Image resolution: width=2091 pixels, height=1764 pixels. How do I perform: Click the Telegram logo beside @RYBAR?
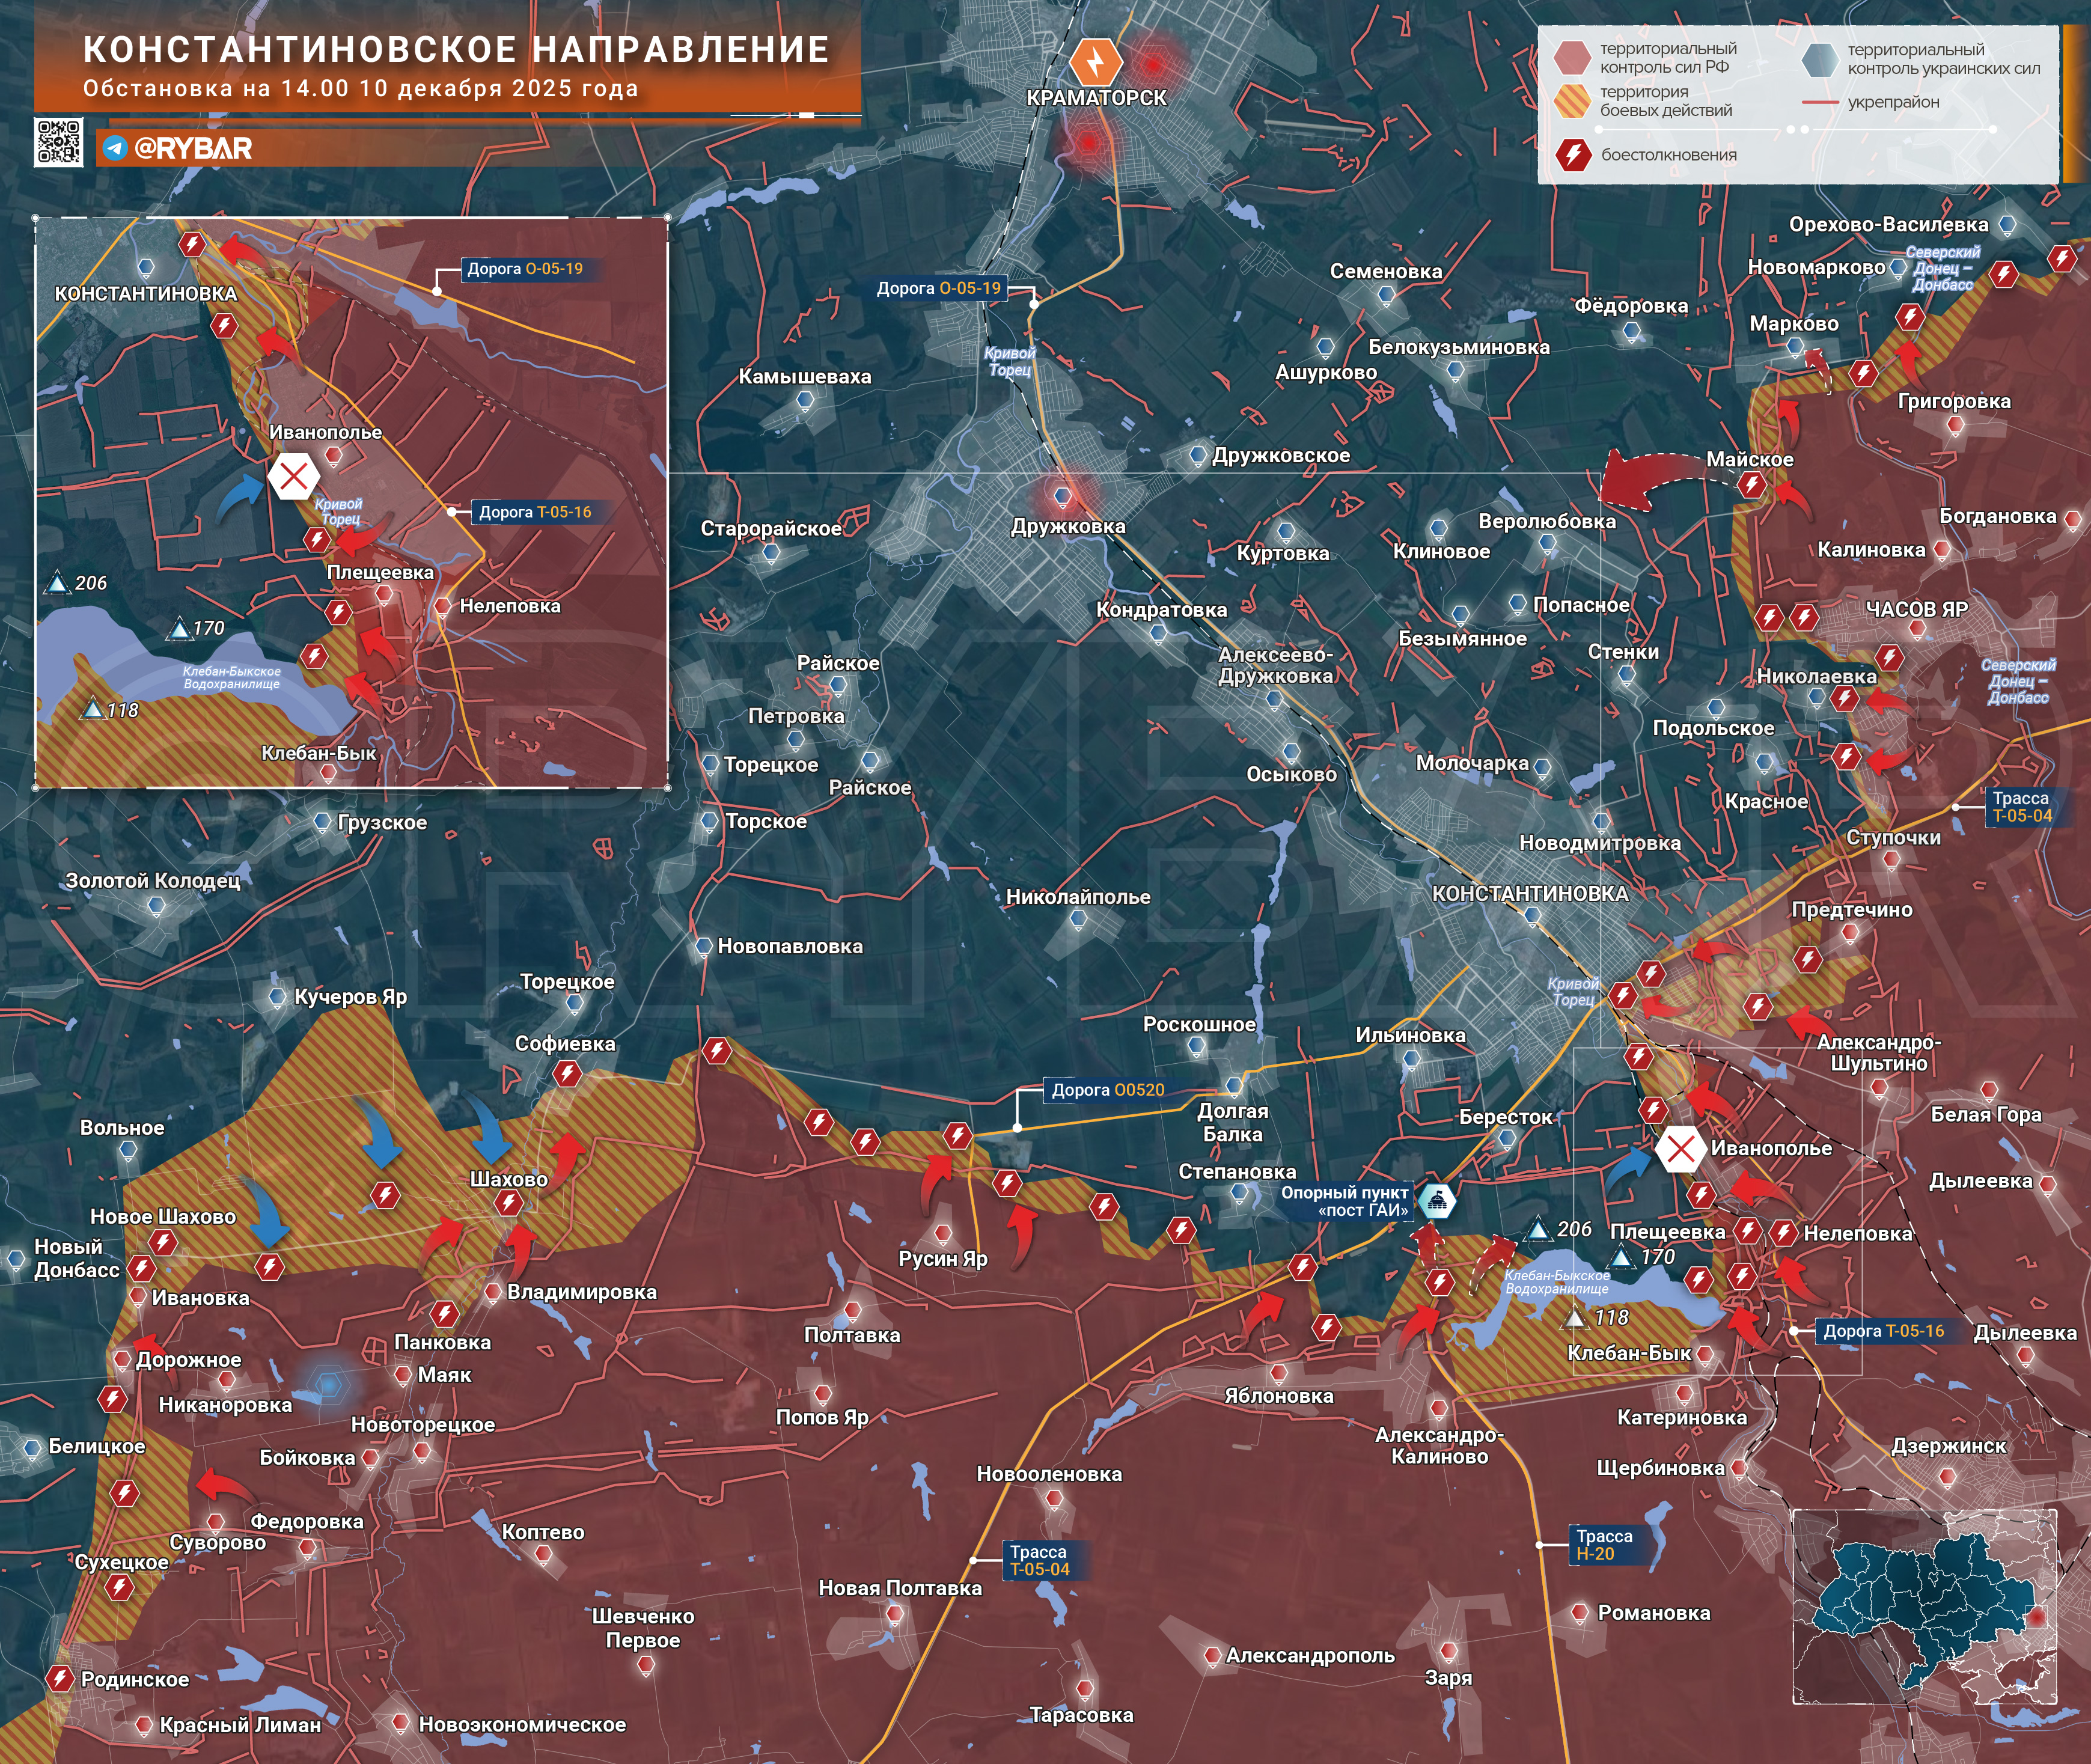(115, 148)
